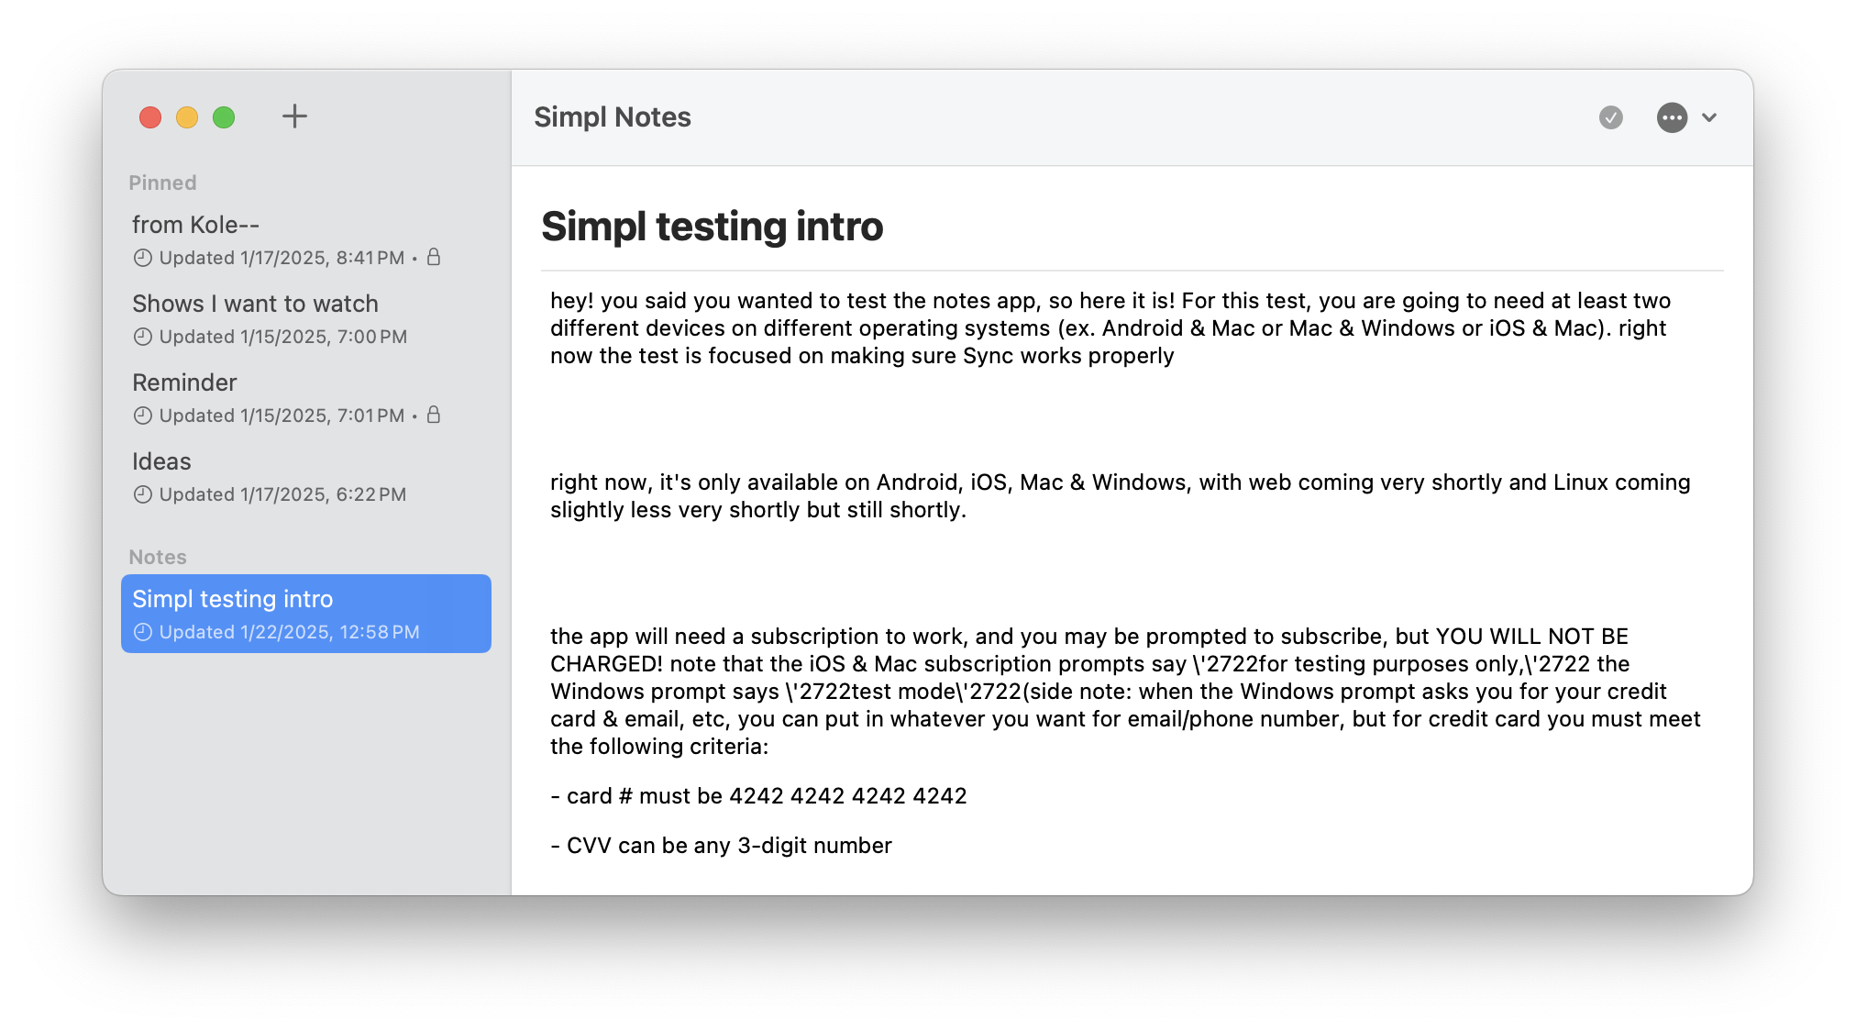
Task: Click the note title 'Simpl testing intro'
Action: point(713,227)
